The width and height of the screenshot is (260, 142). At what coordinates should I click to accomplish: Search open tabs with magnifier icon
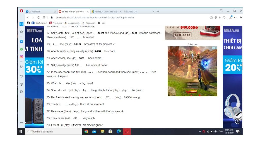pyautogui.click(x=221, y=11)
